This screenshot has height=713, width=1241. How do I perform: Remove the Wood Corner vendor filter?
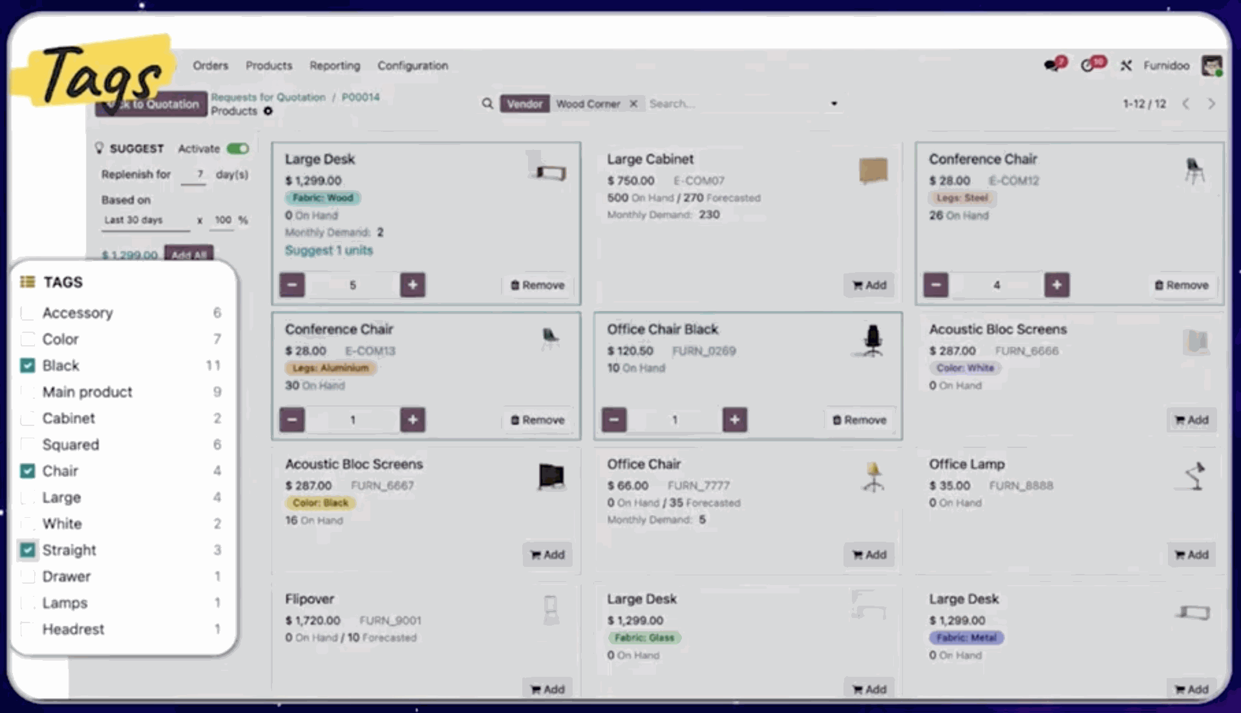point(633,103)
